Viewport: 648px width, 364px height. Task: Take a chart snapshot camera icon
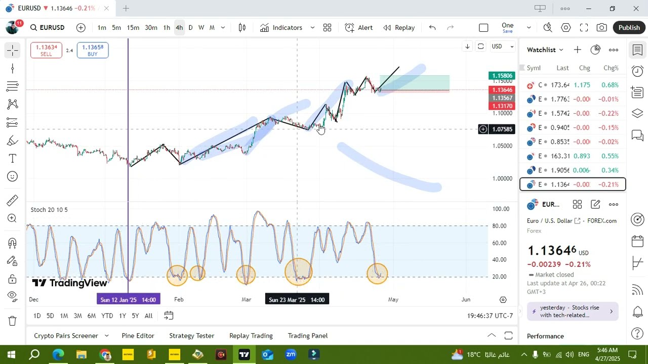(x=602, y=28)
